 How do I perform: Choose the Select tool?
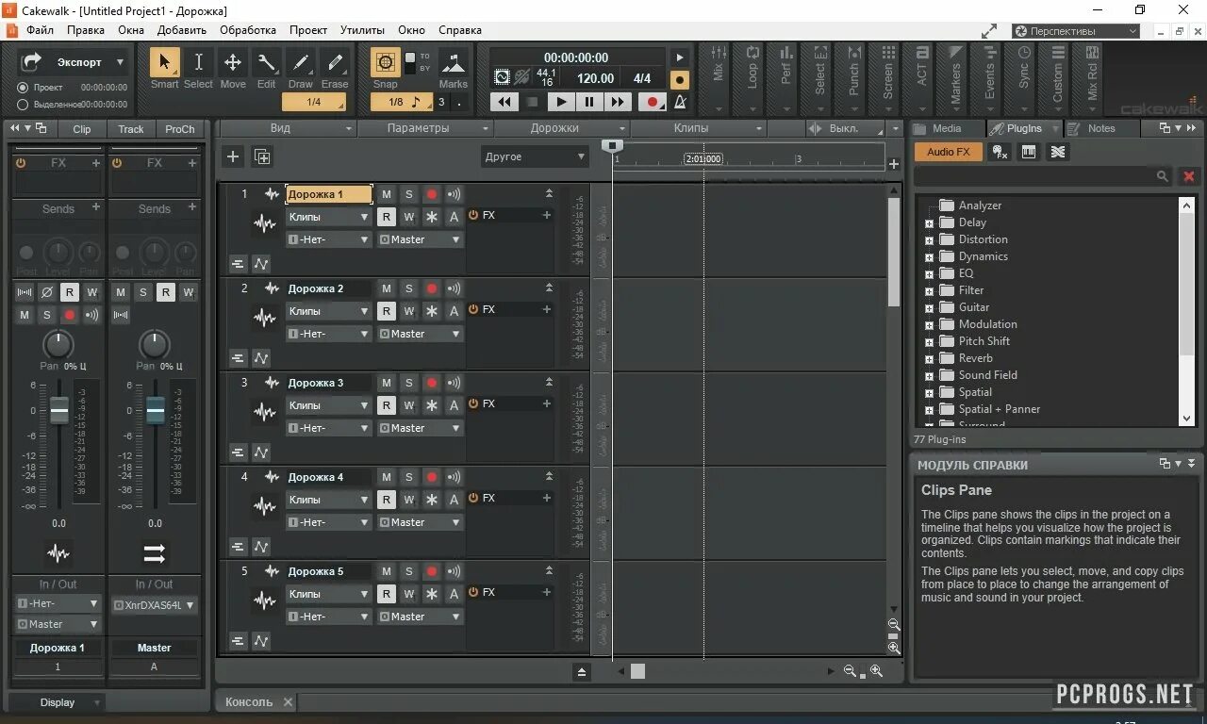pos(198,62)
